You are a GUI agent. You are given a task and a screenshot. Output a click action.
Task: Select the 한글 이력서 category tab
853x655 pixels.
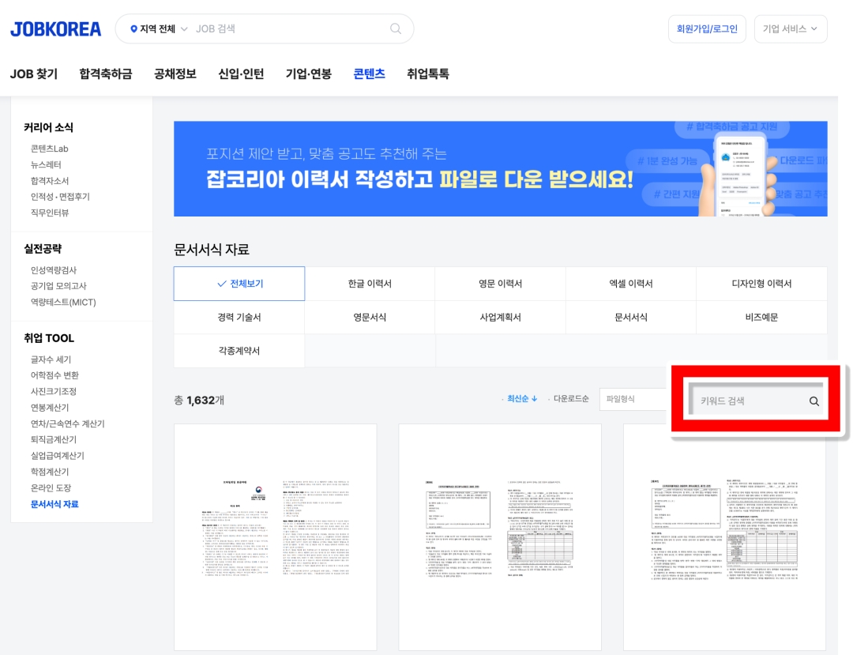point(370,284)
